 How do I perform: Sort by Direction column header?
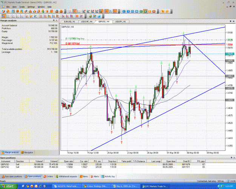click(22, 161)
